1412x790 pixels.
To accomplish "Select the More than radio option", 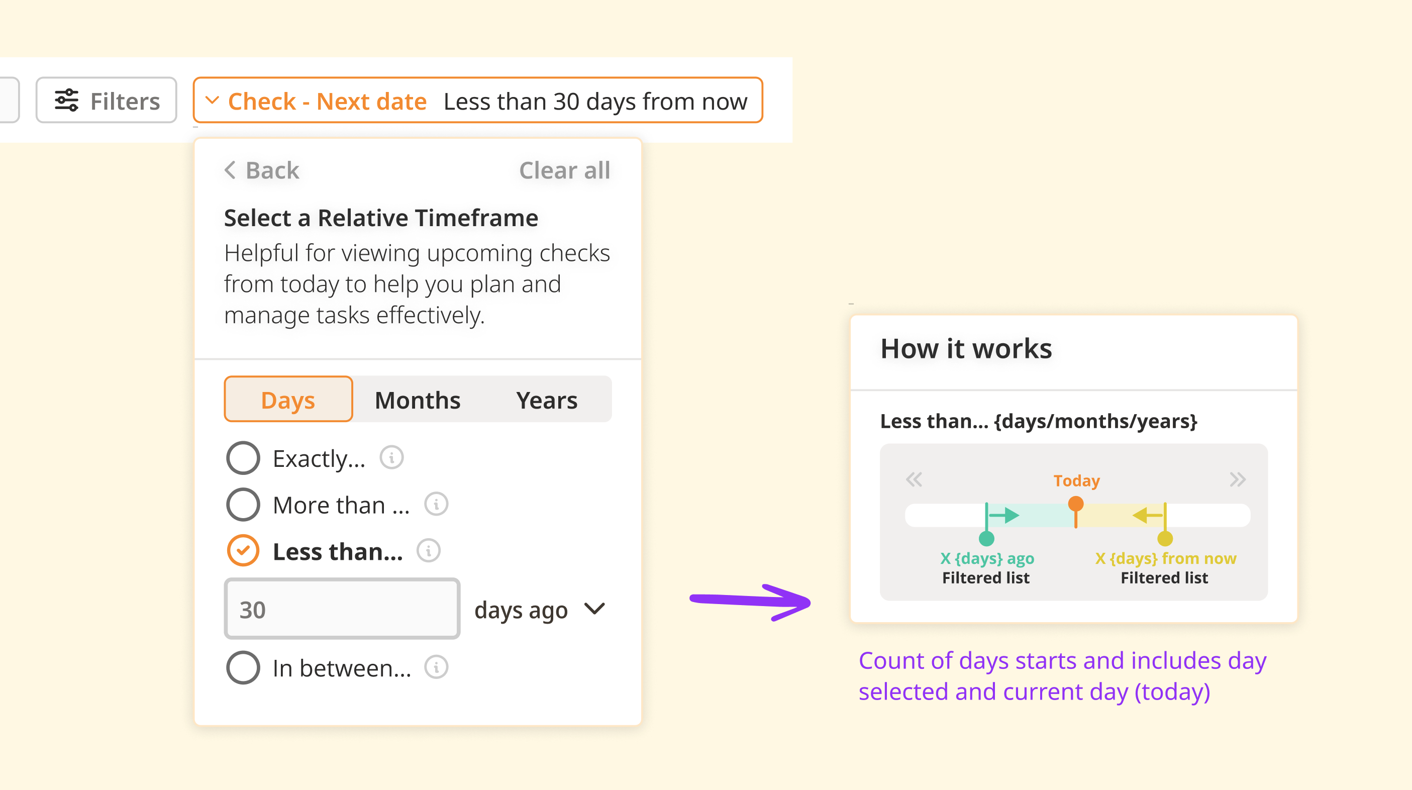I will click(x=243, y=505).
